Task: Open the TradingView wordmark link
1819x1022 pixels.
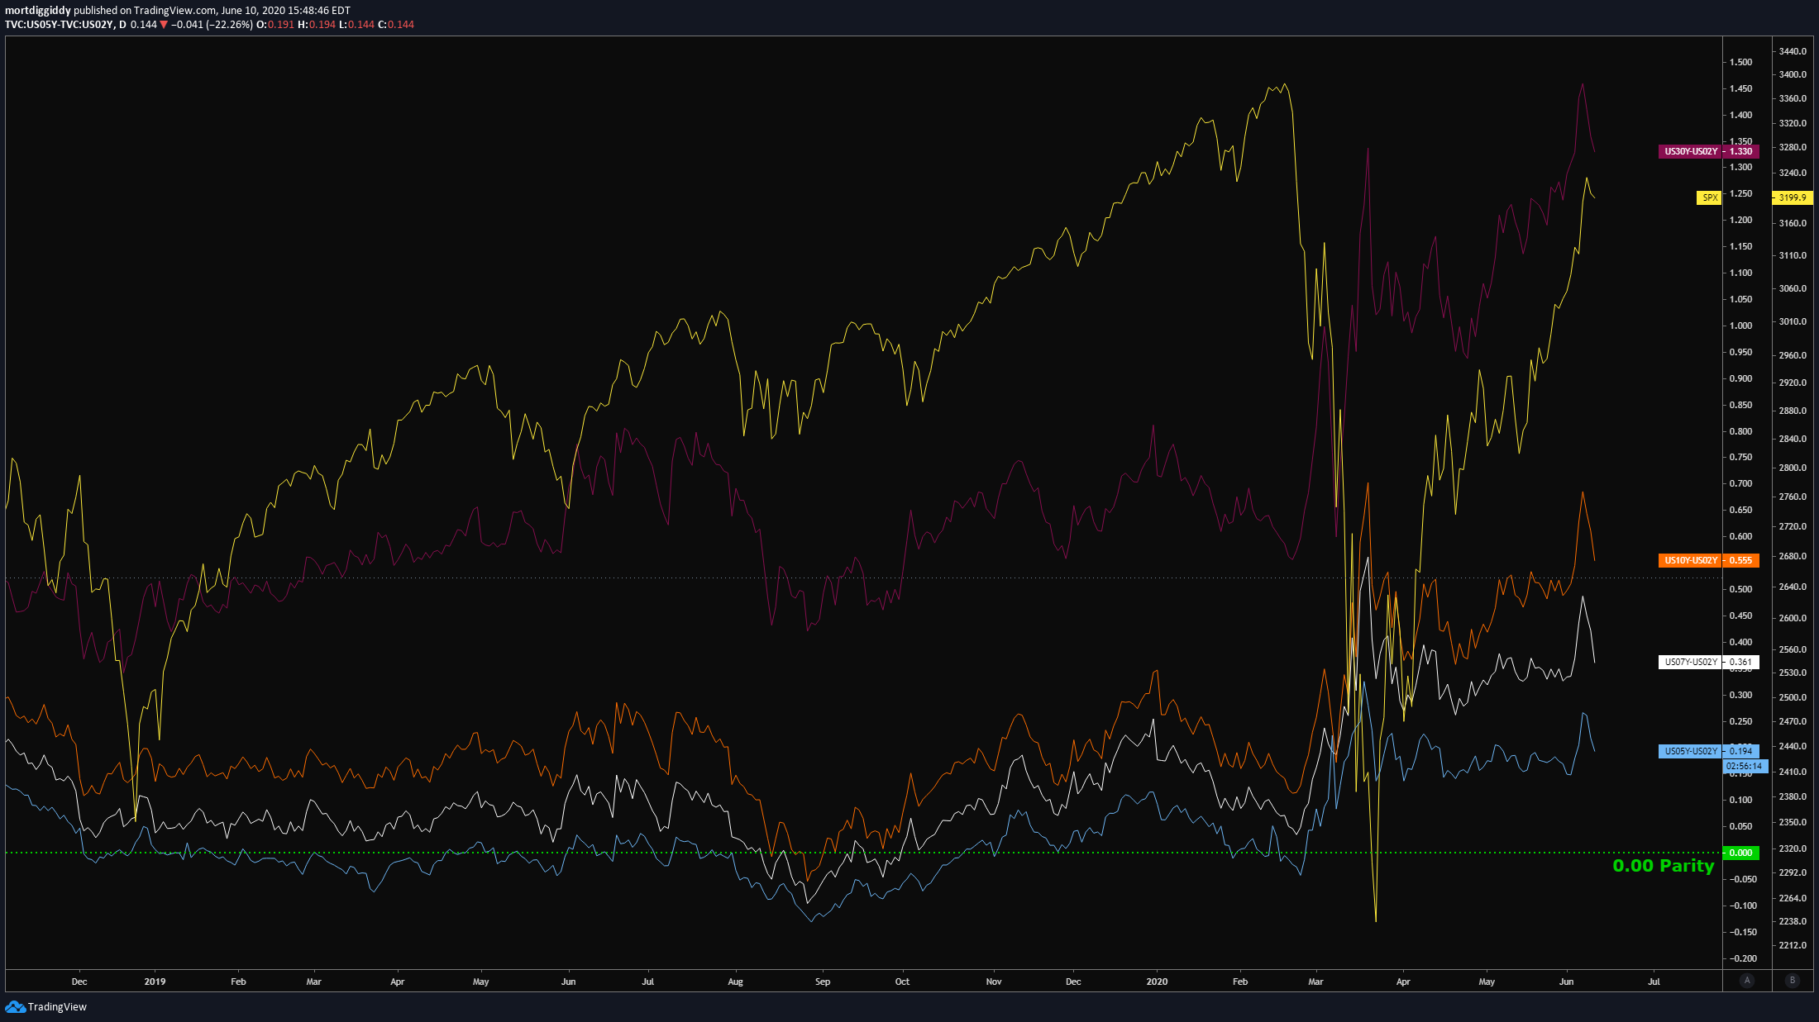Action: (x=57, y=1006)
